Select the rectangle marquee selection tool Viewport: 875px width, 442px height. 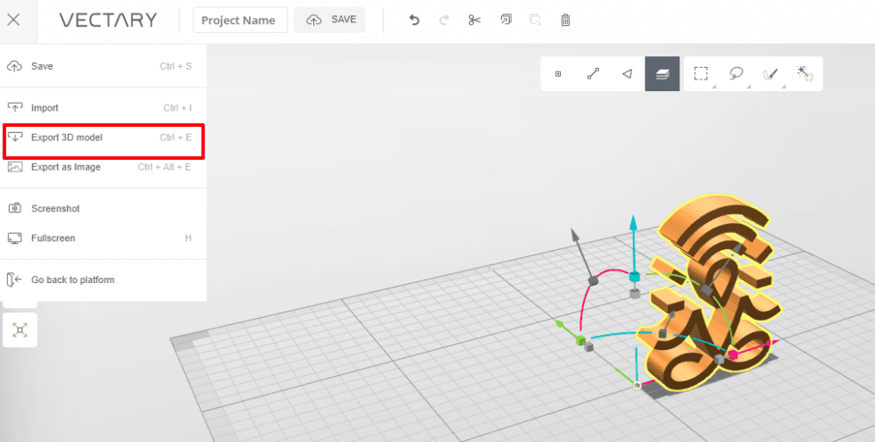click(x=702, y=73)
